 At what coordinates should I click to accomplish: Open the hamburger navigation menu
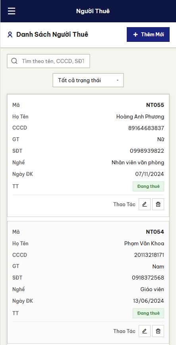point(12,11)
